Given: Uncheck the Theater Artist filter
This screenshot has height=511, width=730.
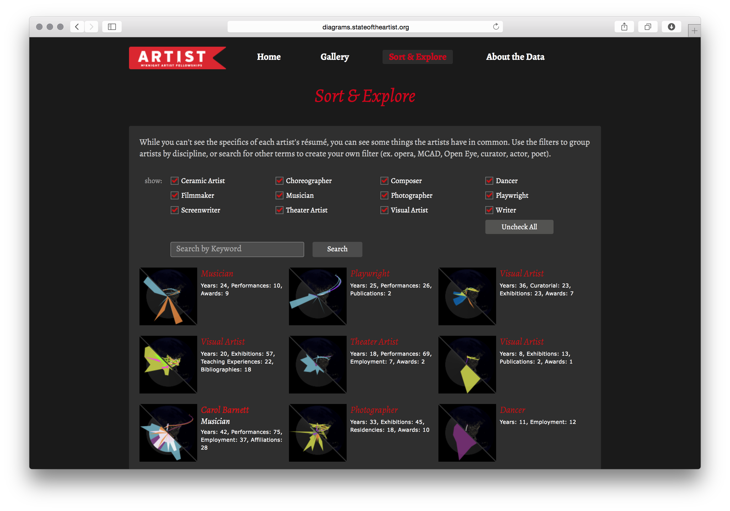Looking at the screenshot, I should [280, 210].
